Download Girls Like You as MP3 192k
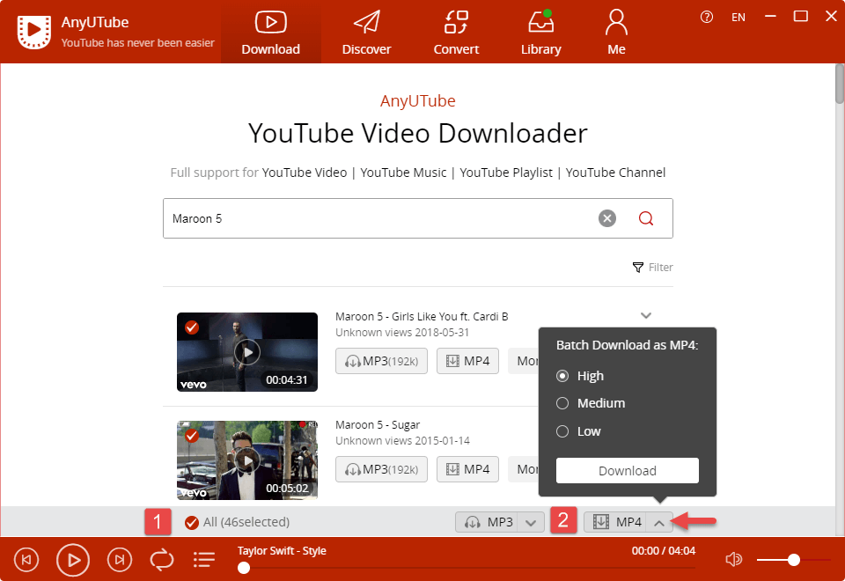This screenshot has width=845, height=581. (x=381, y=361)
